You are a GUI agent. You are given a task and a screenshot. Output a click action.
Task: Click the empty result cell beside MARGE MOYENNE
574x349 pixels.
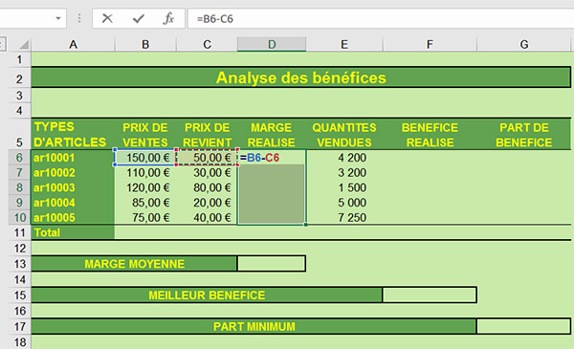tap(272, 264)
